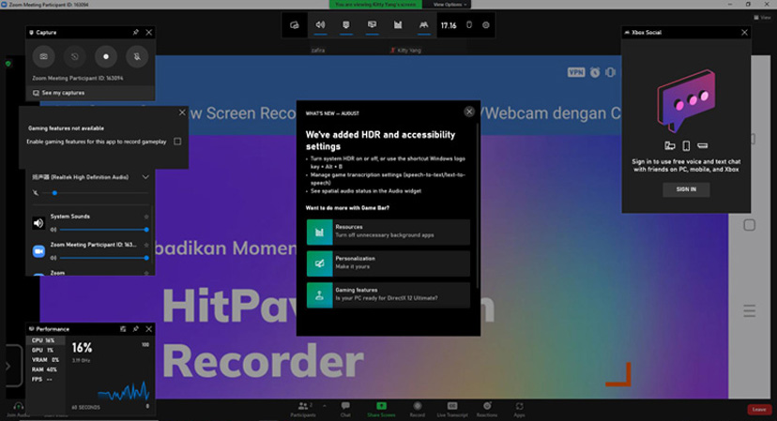Open Zoom Apps

[x=519, y=410]
